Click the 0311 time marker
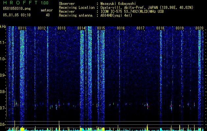 22,28
